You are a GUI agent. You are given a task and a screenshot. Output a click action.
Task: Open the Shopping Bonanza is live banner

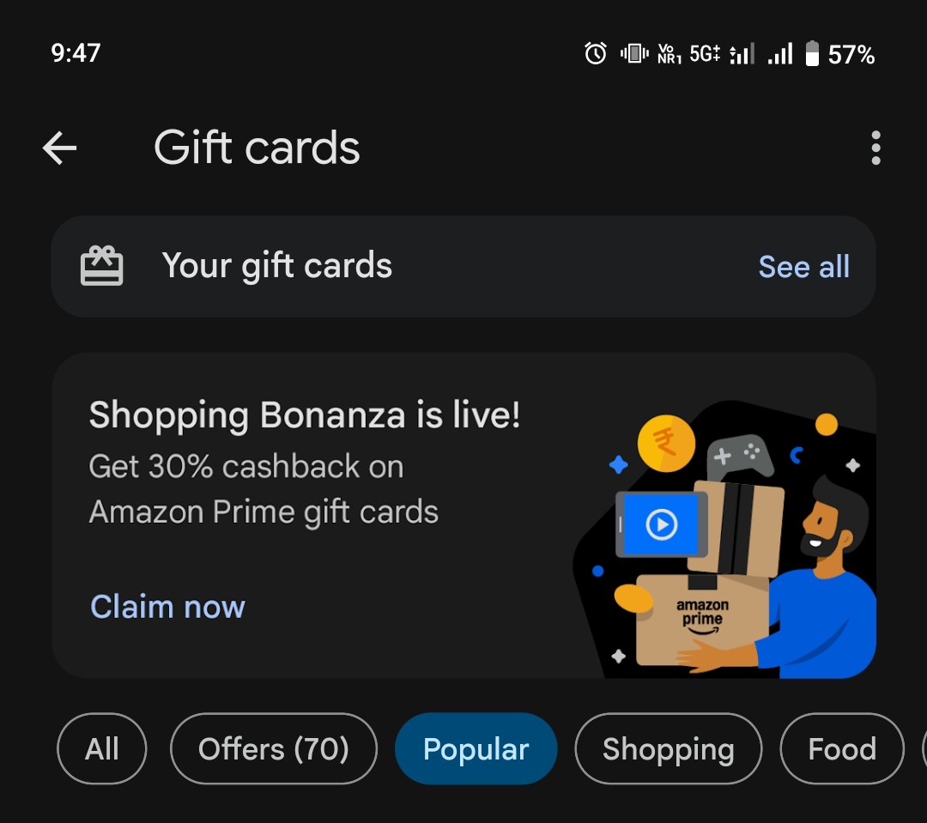click(x=463, y=515)
